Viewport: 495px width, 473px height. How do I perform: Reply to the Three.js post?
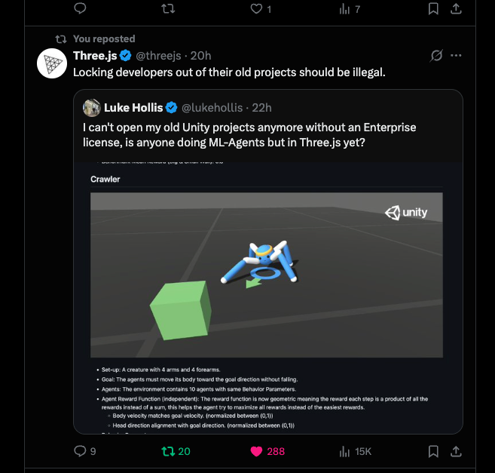[x=81, y=451]
